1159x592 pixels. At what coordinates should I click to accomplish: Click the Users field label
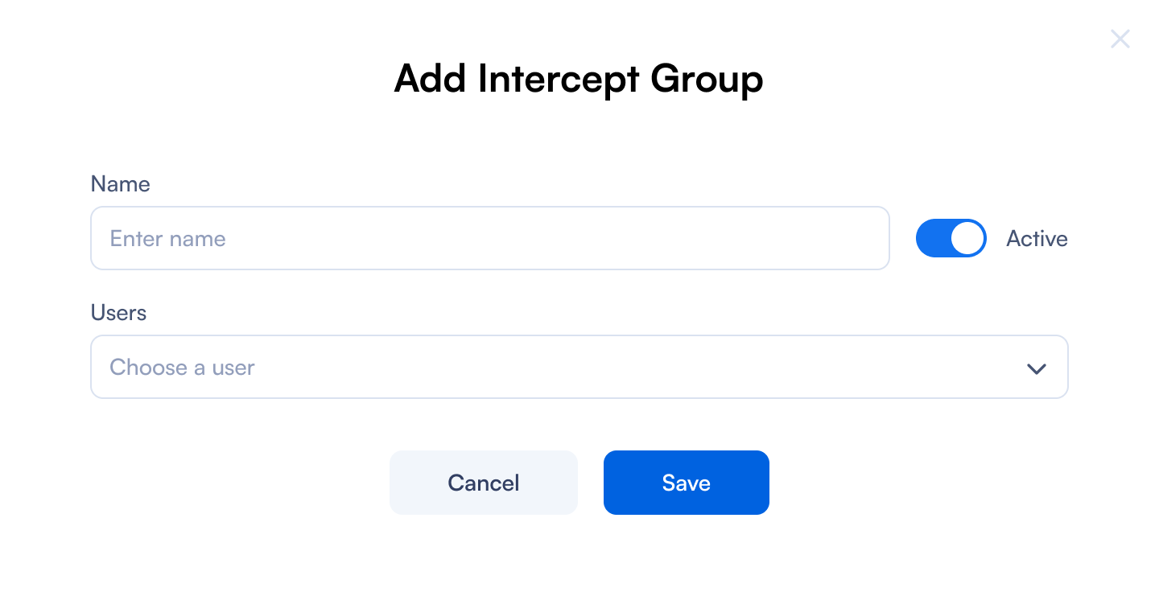[x=118, y=313]
